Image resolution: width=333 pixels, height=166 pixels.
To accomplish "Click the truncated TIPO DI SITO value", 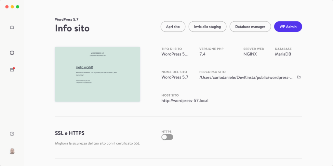I will (x=175, y=54).
